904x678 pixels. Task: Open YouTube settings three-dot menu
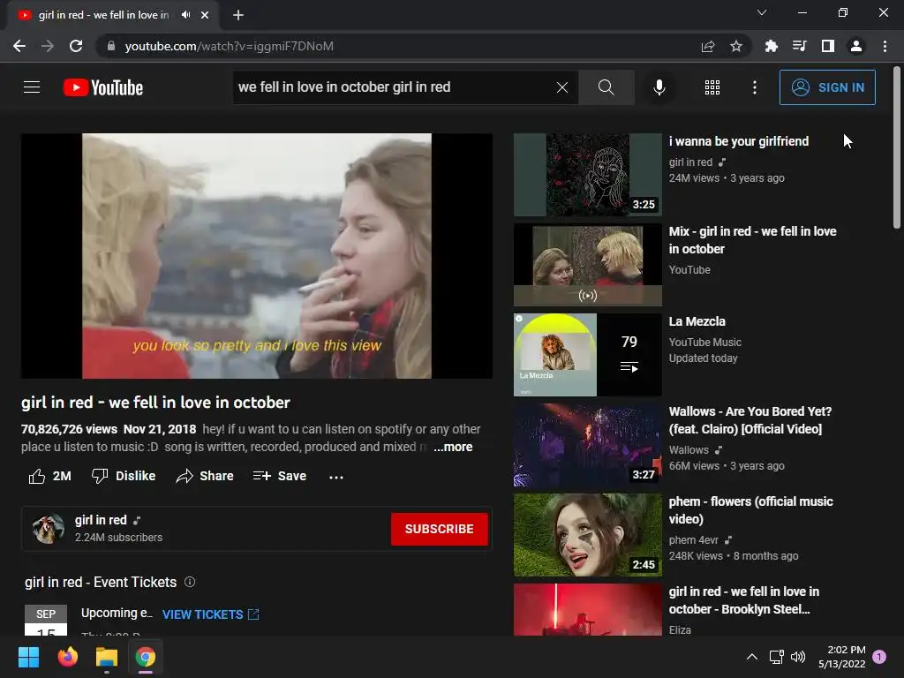pos(755,87)
